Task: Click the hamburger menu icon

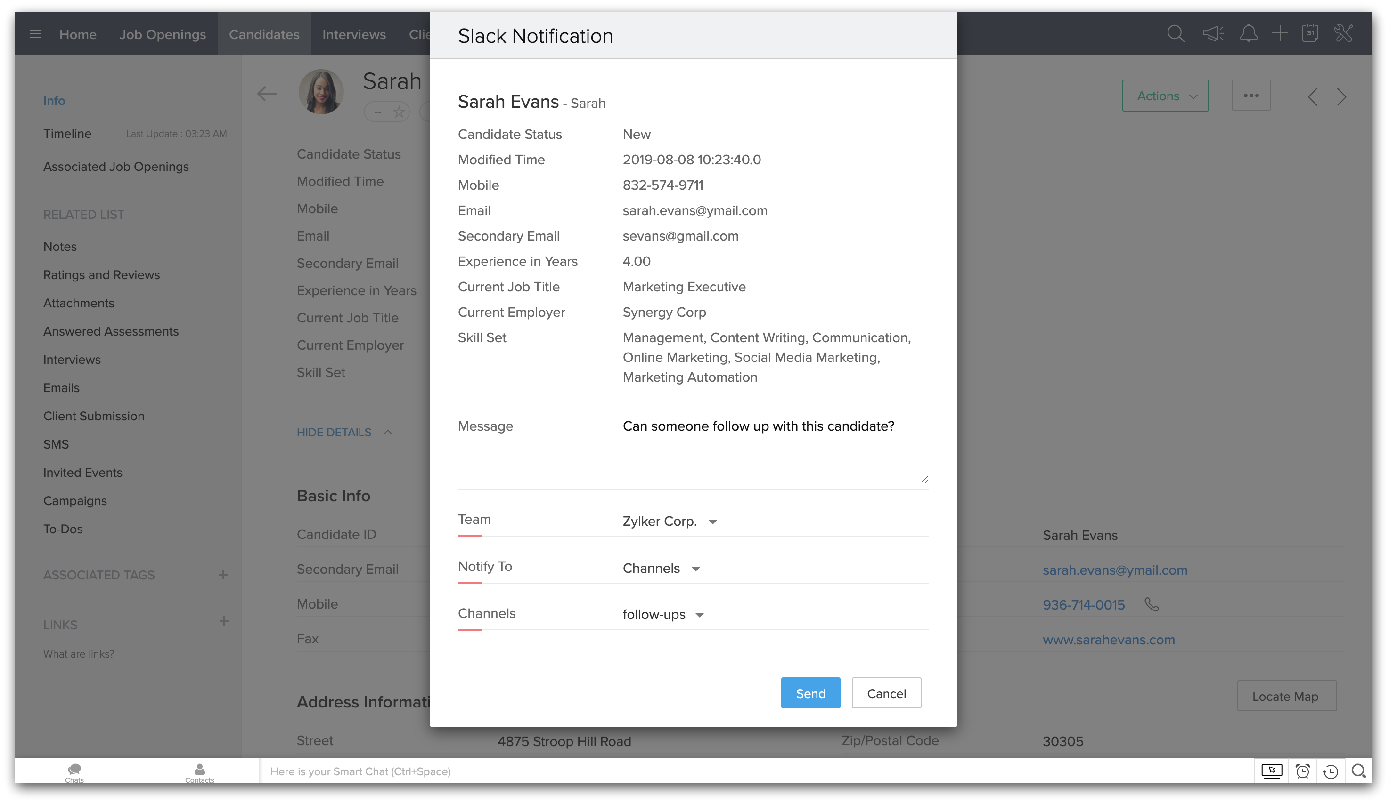Action: [x=36, y=34]
